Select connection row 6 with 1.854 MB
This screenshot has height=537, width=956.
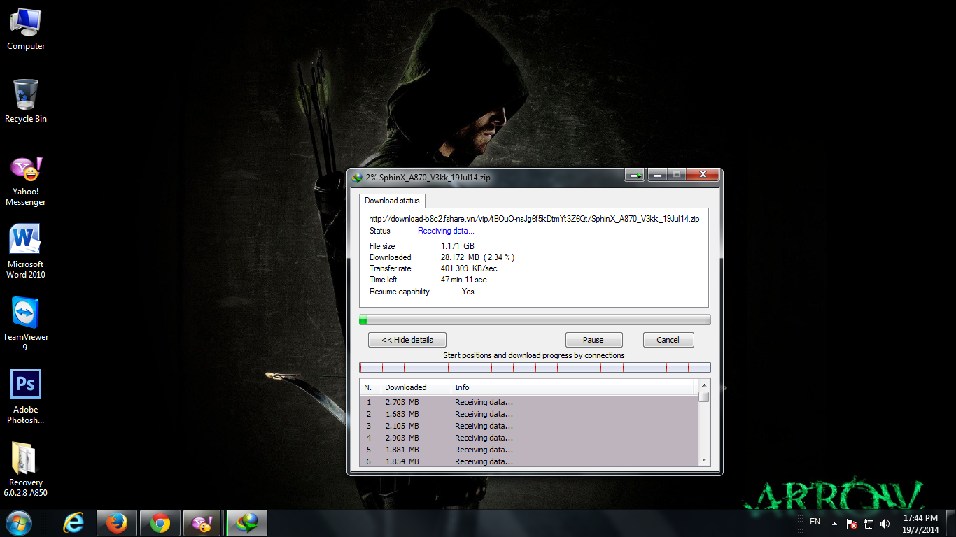(529, 461)
